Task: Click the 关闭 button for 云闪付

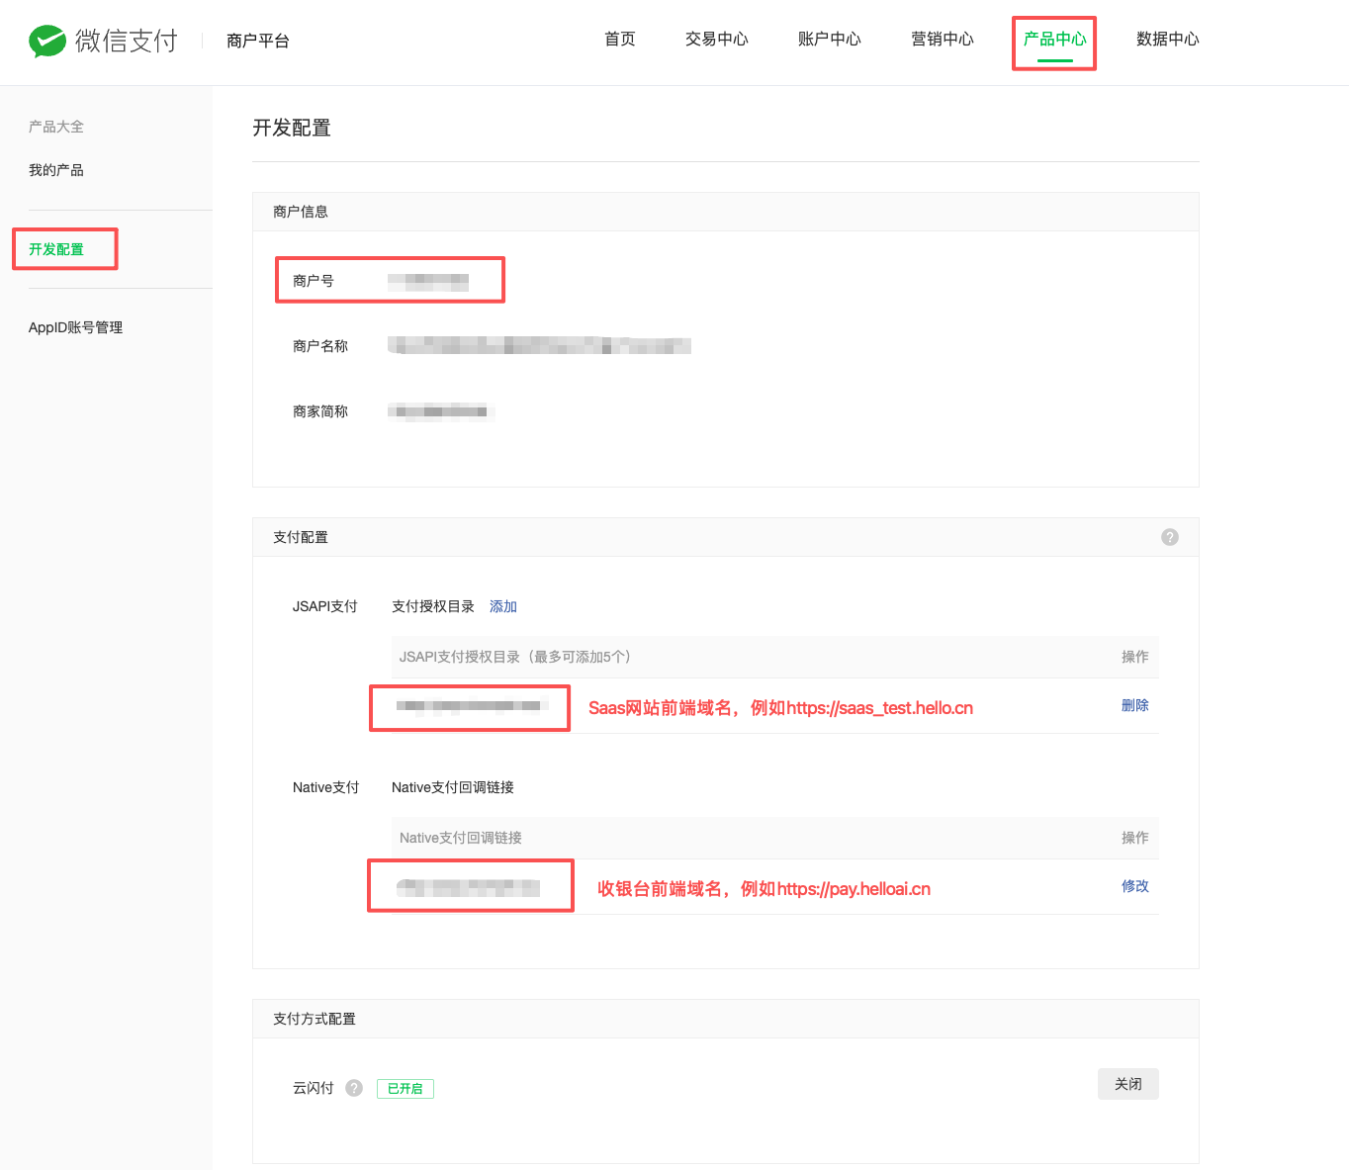Action: 1128,1084
